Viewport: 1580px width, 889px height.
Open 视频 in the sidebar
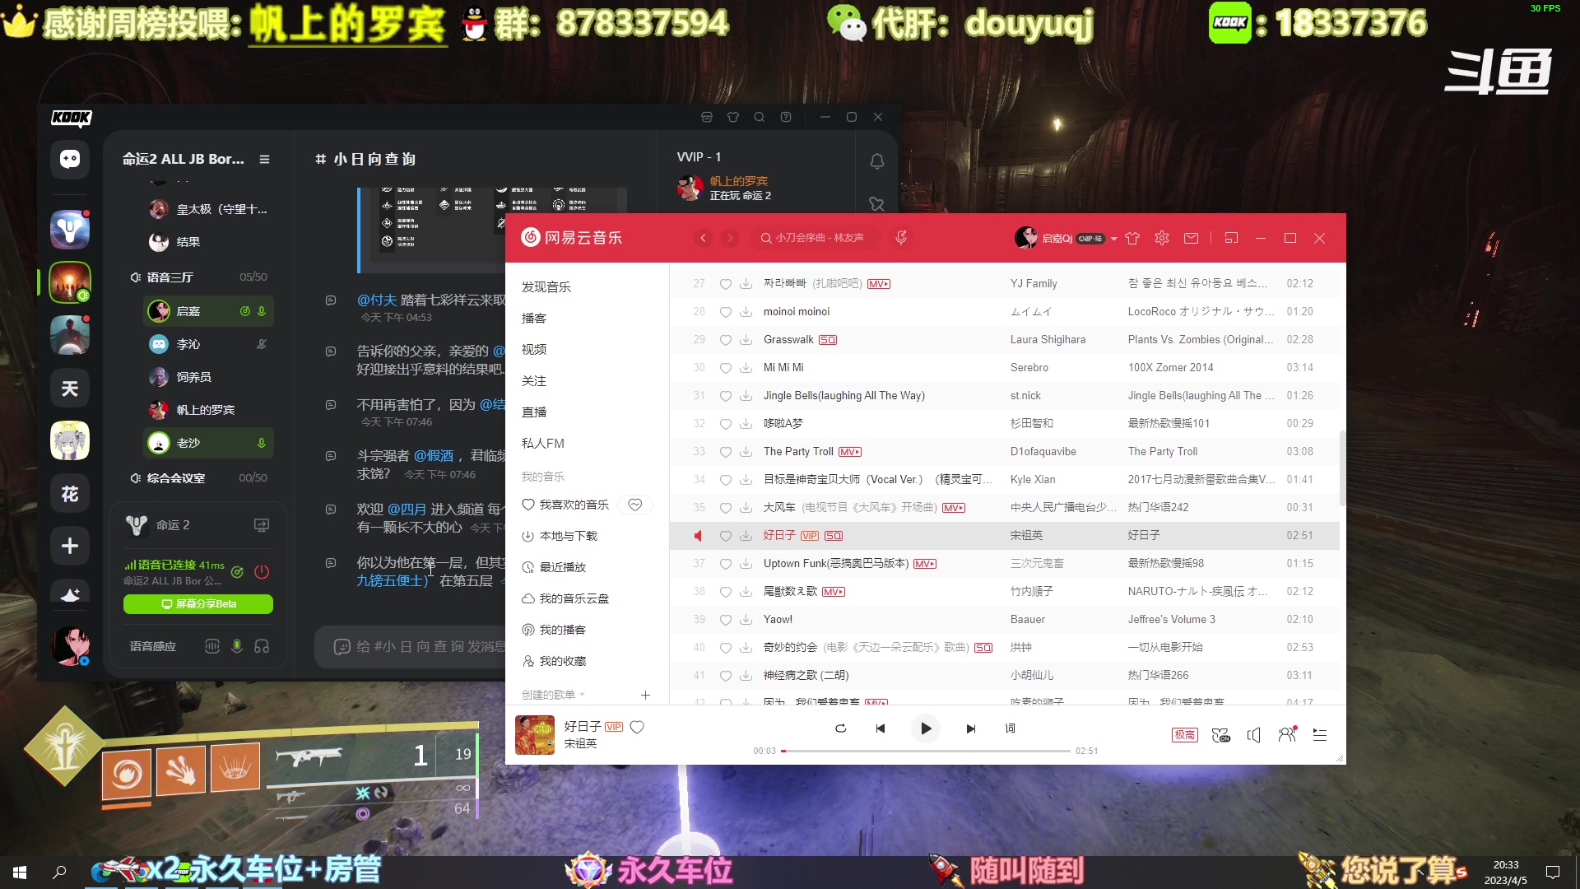point(534,349)
